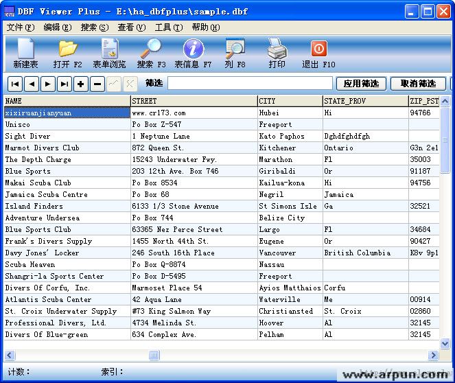Click the 退出 F10 exit icon

318,53
